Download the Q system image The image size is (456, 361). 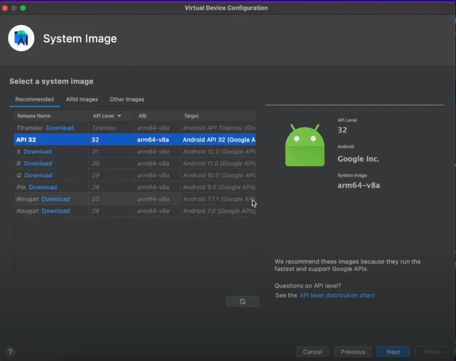[38, 176]
